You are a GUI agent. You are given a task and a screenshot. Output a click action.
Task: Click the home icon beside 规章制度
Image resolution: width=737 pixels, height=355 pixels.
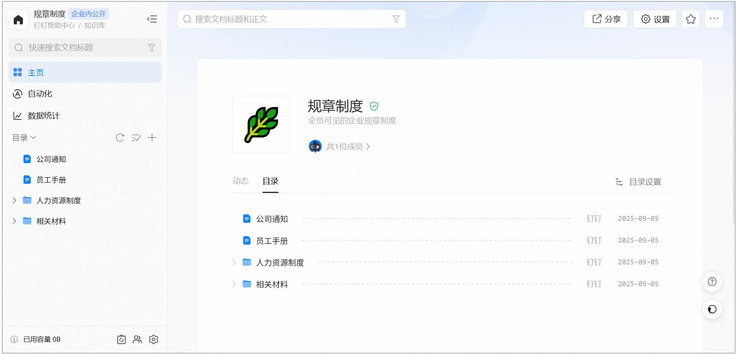[x=18, y=20]
